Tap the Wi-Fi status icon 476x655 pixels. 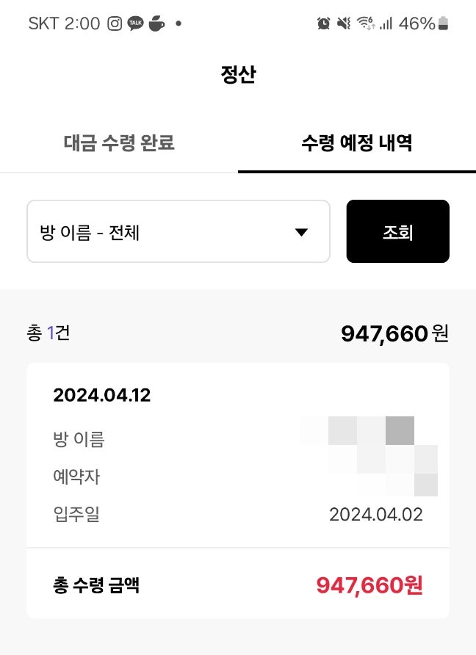pos(366,23)
